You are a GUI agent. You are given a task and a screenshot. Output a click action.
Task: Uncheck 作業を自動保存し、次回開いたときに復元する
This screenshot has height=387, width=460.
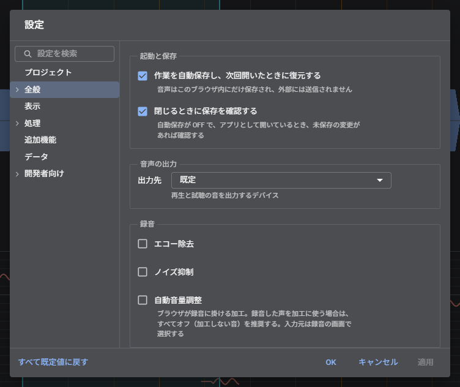pyautogui.click(x=143, y=76)
